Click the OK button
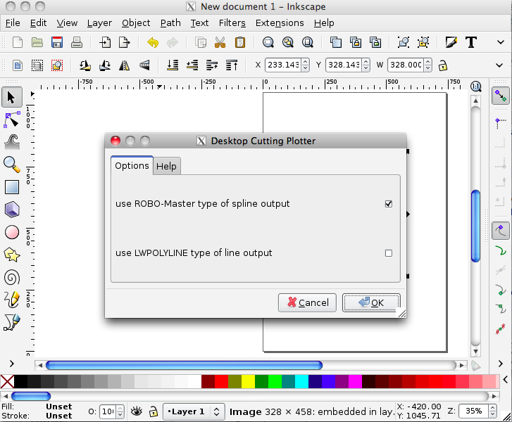512x422 pixels. coord(371,302)
